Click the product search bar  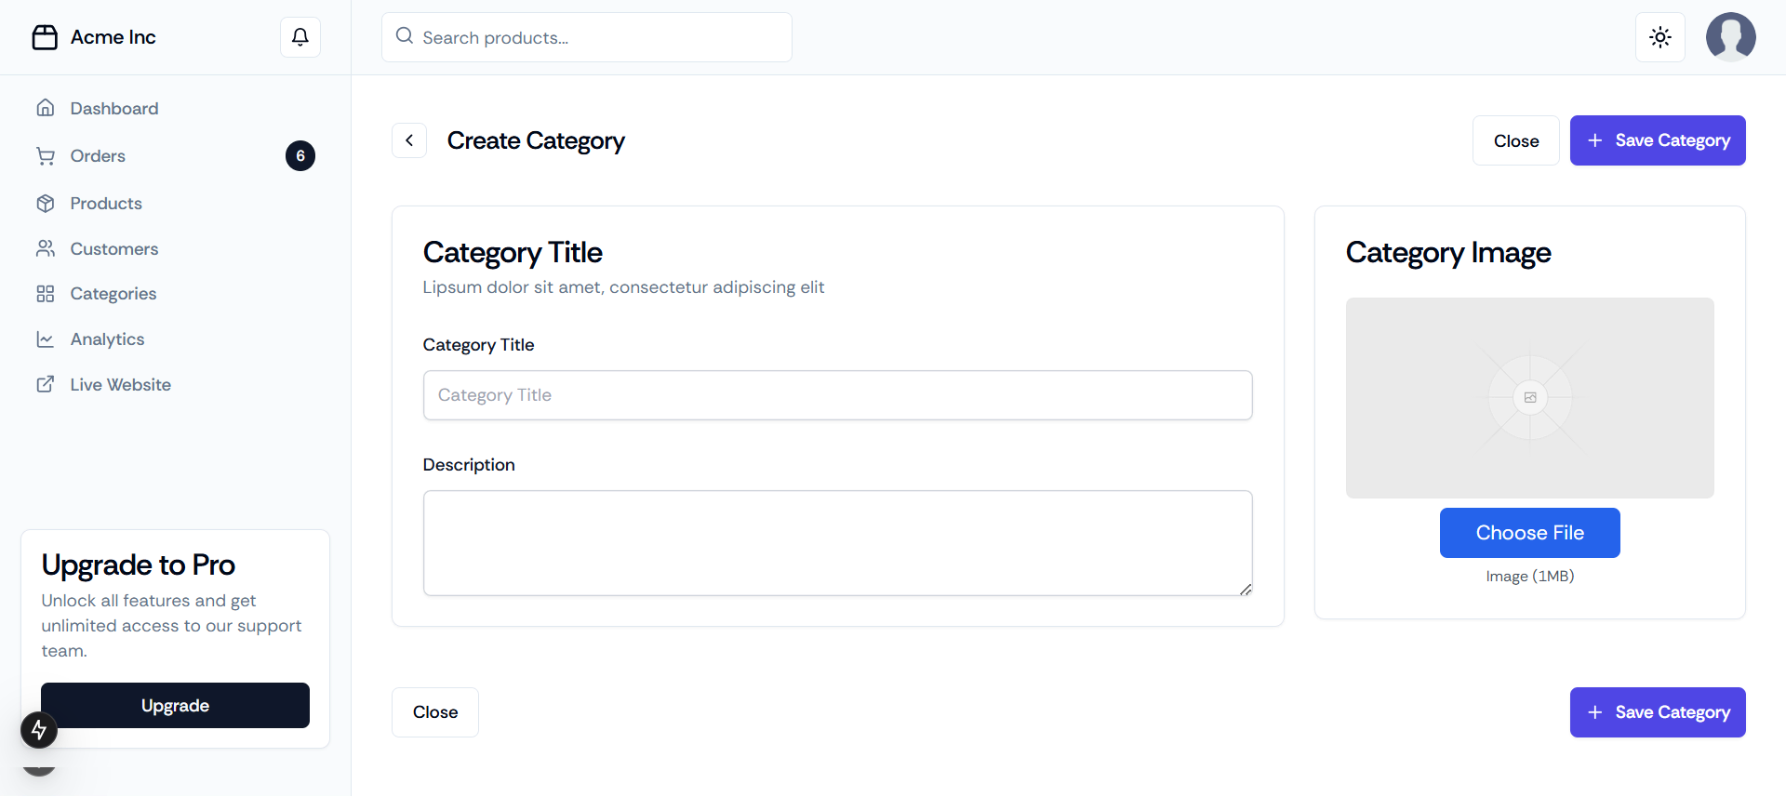[x=586, y=37]
